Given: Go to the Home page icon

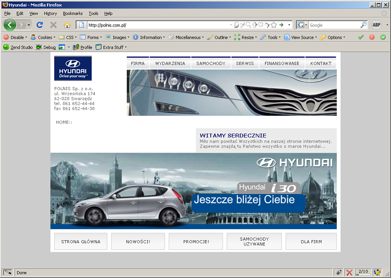Looking at the screenshot, I should pos(67,25).
